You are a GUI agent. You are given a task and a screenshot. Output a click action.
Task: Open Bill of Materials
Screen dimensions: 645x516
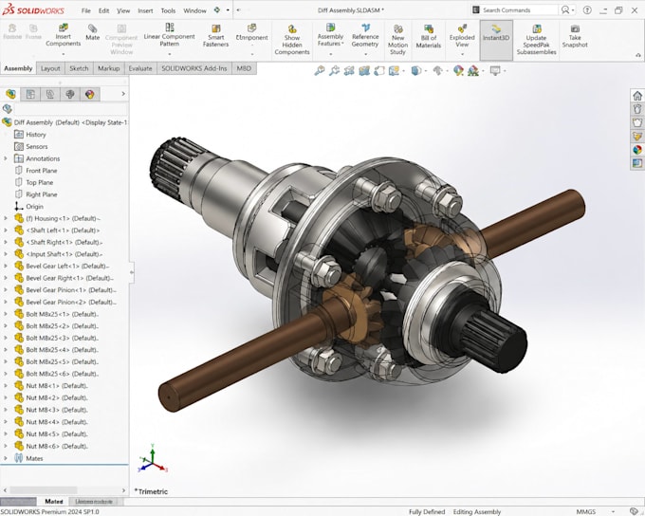[x=428, y=36]
